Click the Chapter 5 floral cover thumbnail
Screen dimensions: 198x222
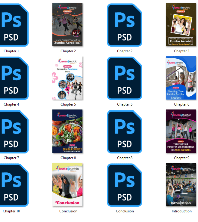point(67,78)
